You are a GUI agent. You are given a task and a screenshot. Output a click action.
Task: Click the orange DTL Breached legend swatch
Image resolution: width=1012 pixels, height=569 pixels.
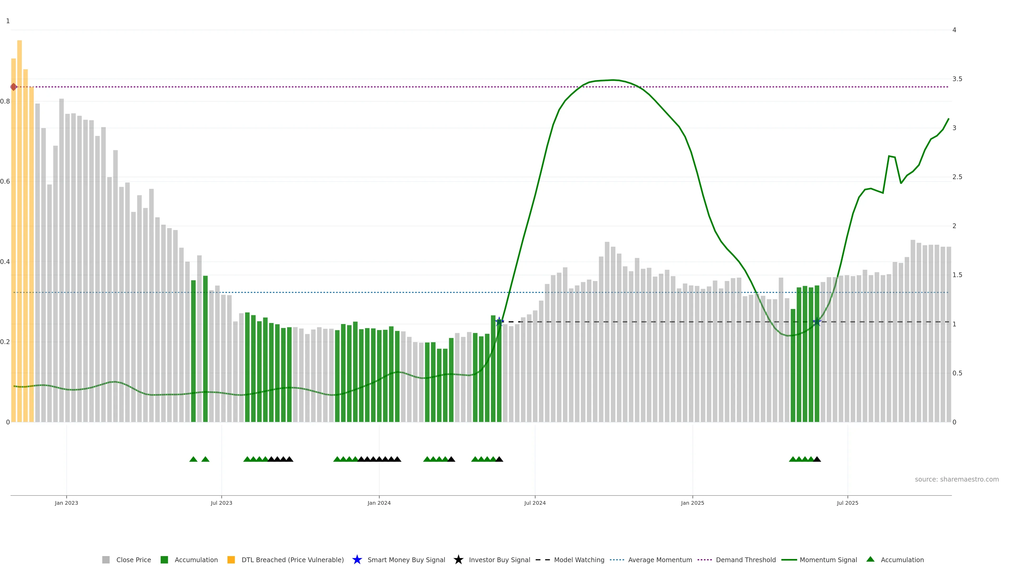tap(231, 560)
